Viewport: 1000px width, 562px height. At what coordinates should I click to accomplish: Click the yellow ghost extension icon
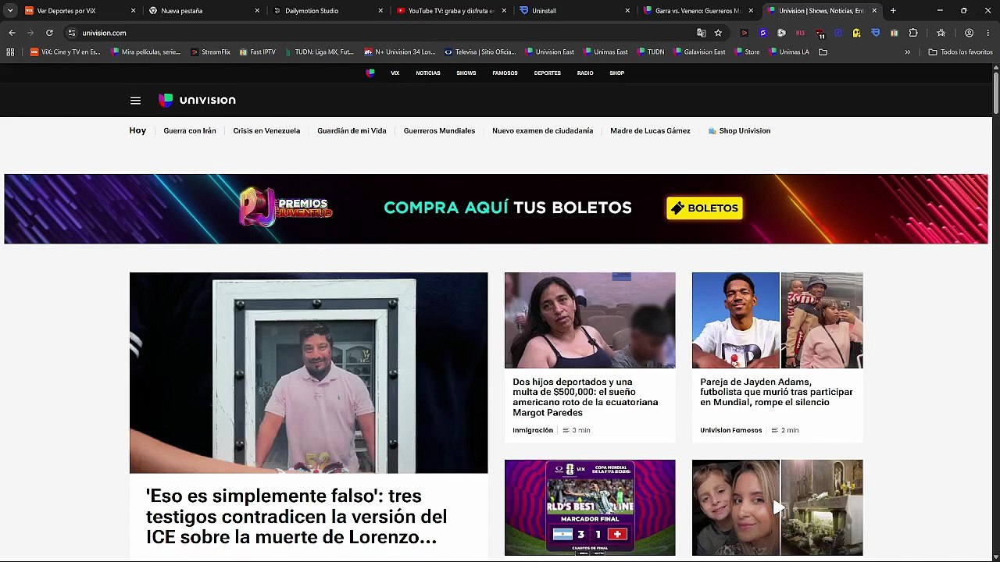coord(857,33)
